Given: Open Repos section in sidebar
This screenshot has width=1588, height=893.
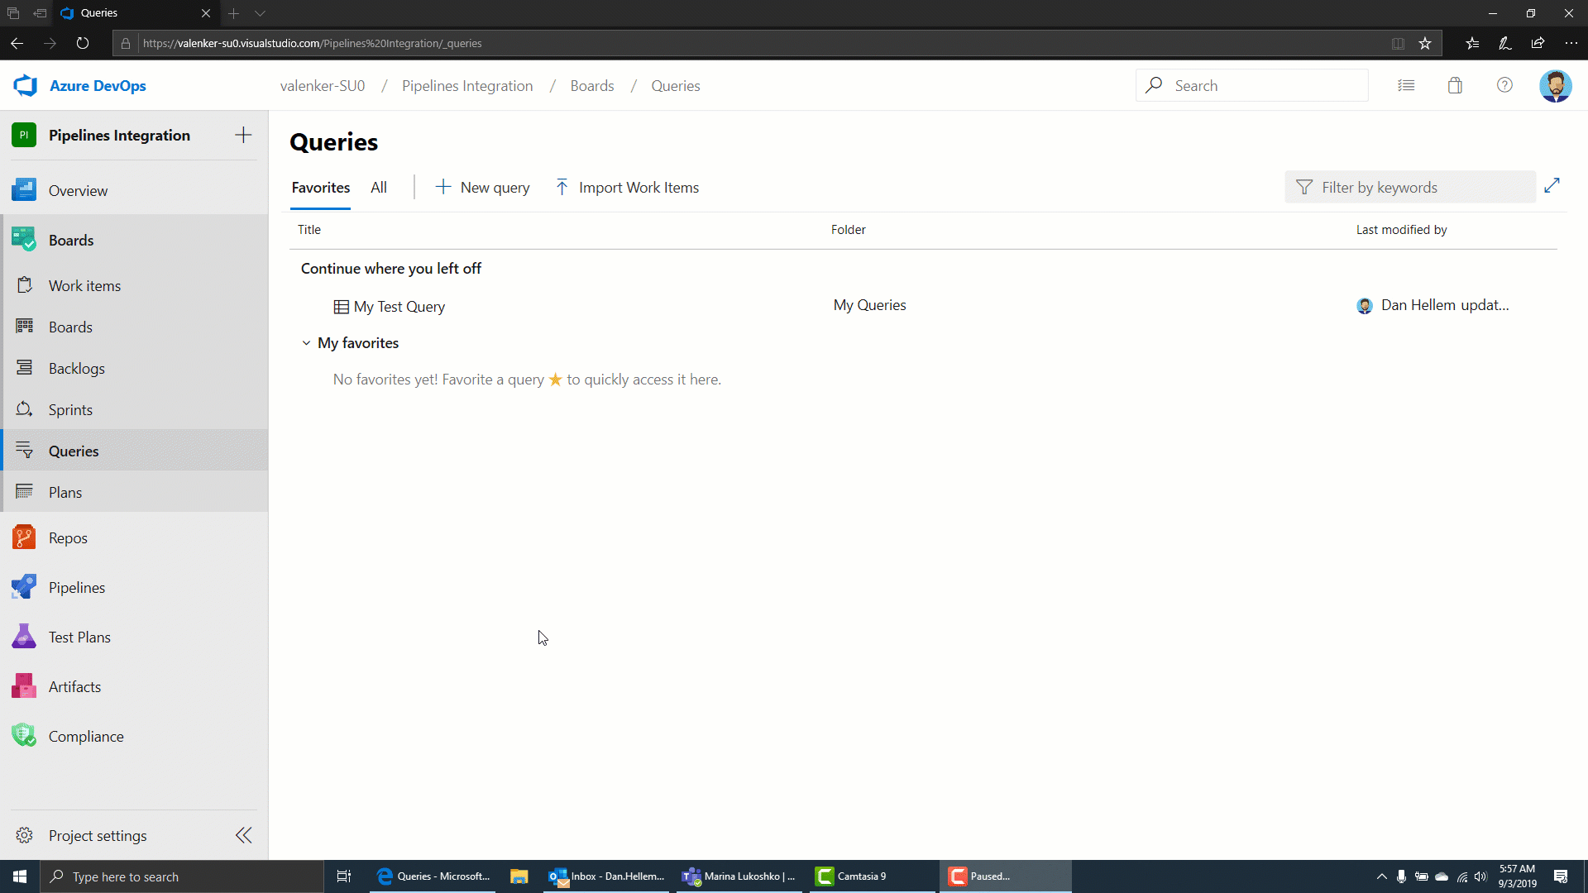Looking at the screenshot, I should tap(68, 537).
